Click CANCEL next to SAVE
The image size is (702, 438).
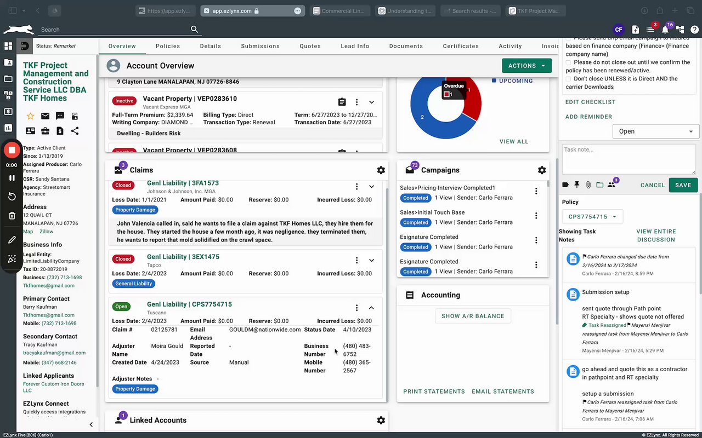coord(653,185)
